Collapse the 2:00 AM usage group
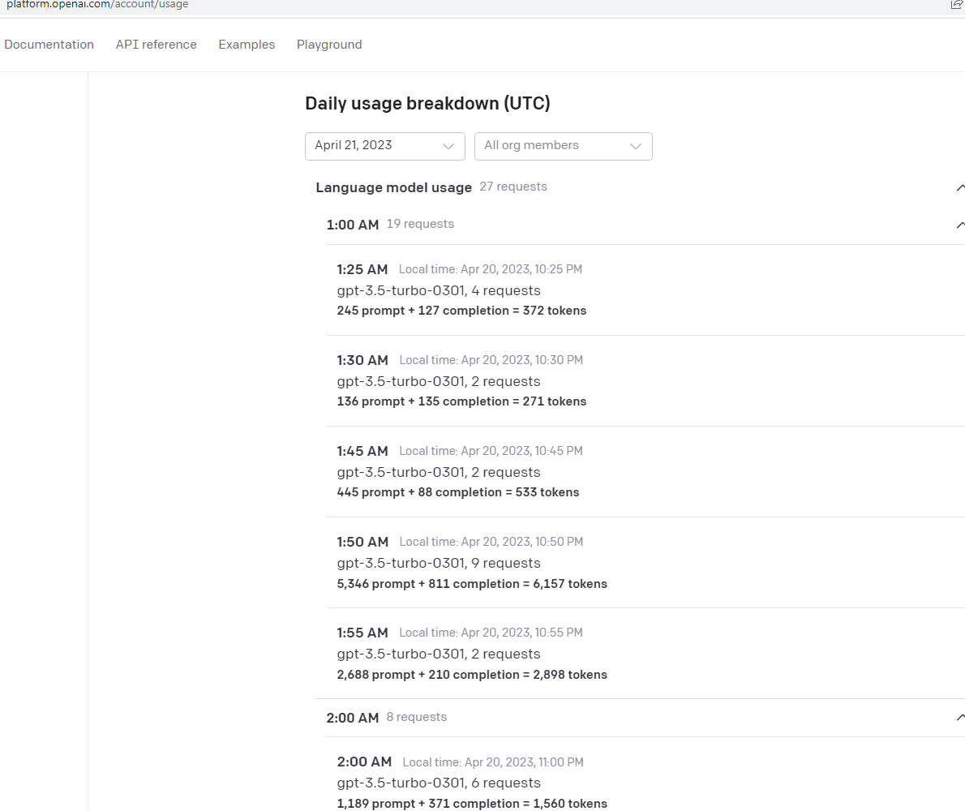Image resolution: width=965 pixels, height=811 pixels. pos(960,717)
